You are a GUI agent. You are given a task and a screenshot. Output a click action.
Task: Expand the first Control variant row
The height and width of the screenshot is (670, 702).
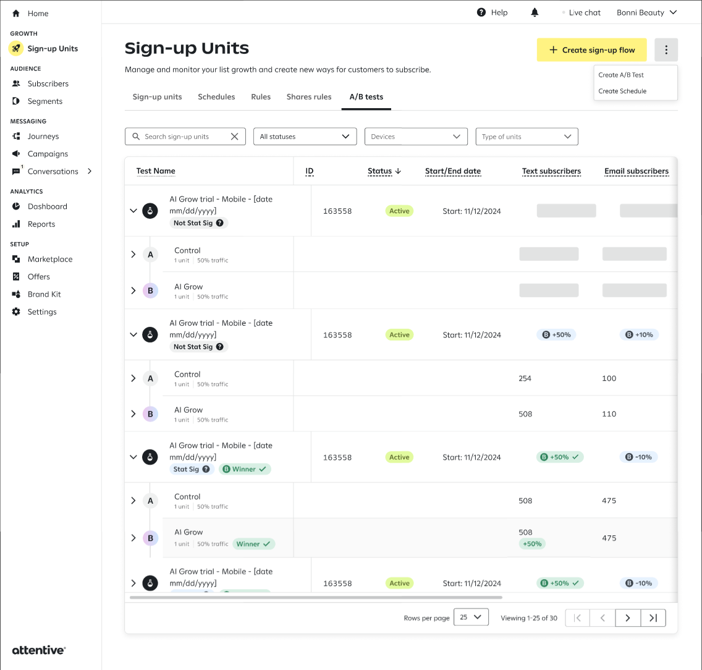tap(133, 254)
